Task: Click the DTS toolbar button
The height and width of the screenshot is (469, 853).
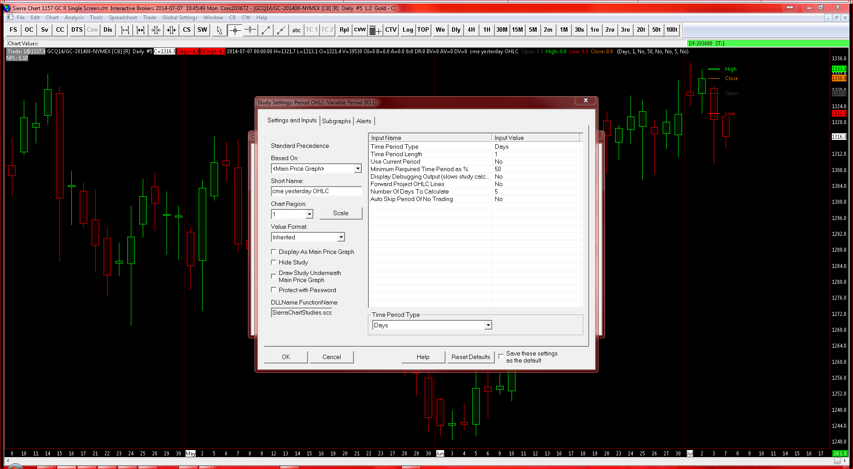Action: click(77, 30)
